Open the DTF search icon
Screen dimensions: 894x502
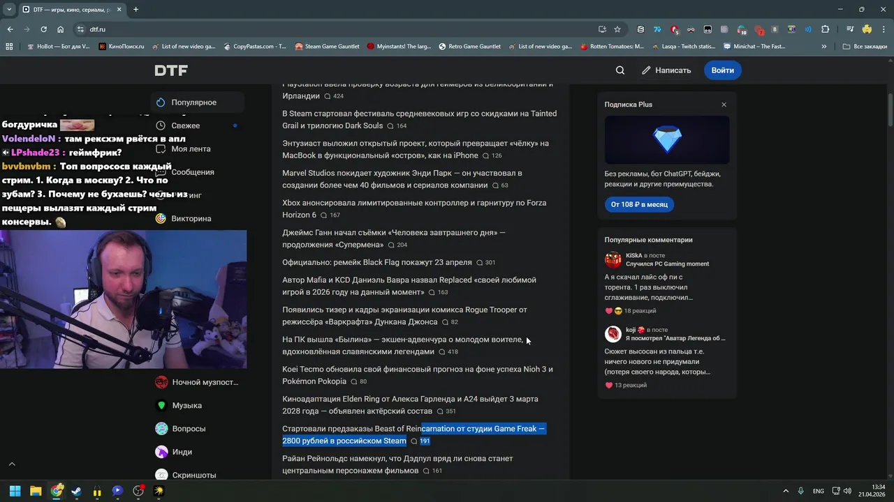620,70
